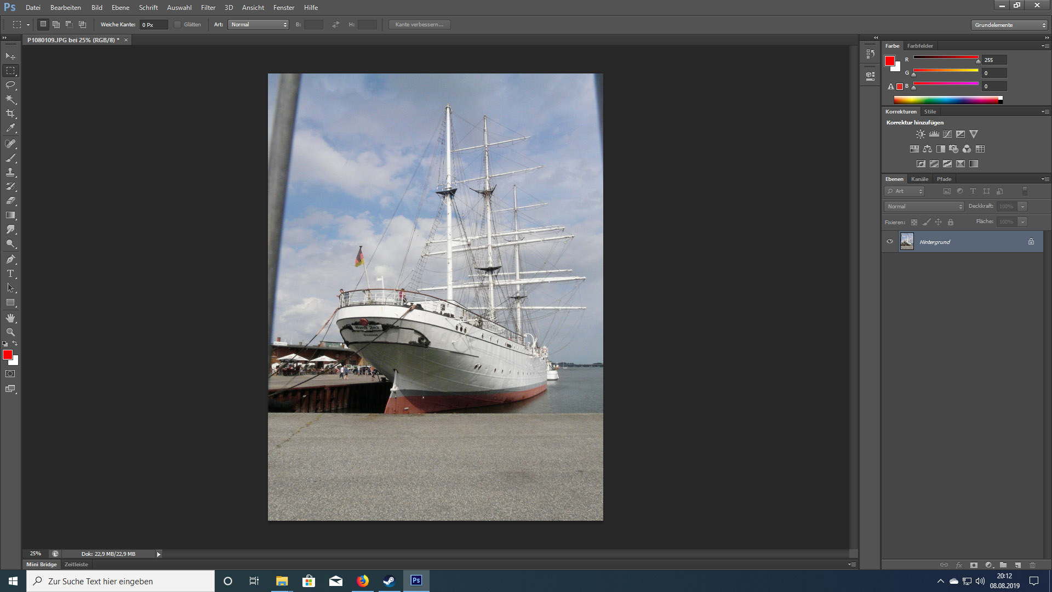Screen dimensions: 1052x592
Task: Select the Eyedropper tool
Action: [10, 128]
